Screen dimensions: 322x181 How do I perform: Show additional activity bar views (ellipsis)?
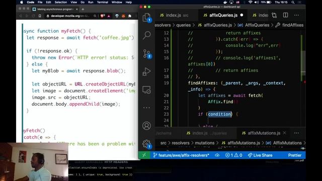146,108
